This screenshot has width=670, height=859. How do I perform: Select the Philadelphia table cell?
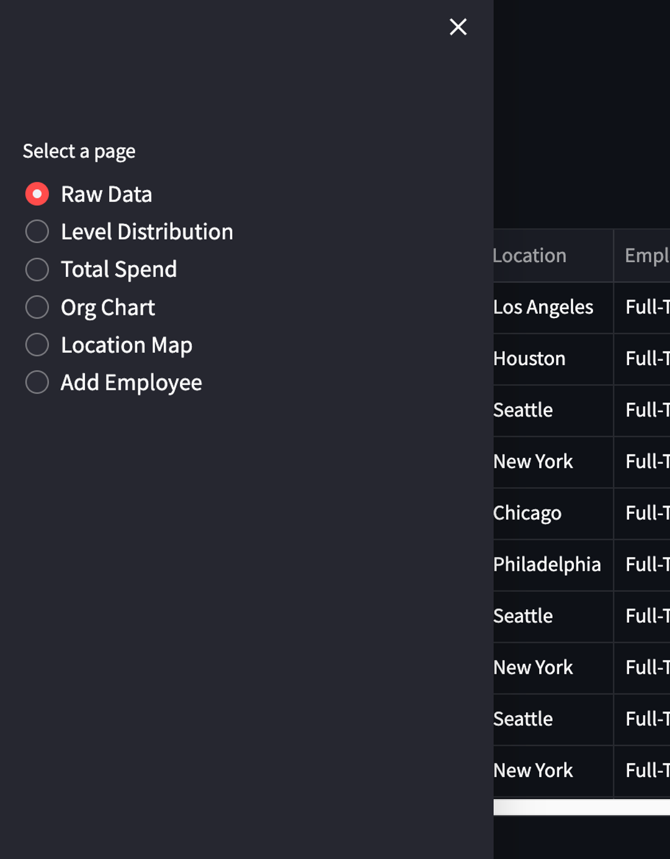click(547, 565)
